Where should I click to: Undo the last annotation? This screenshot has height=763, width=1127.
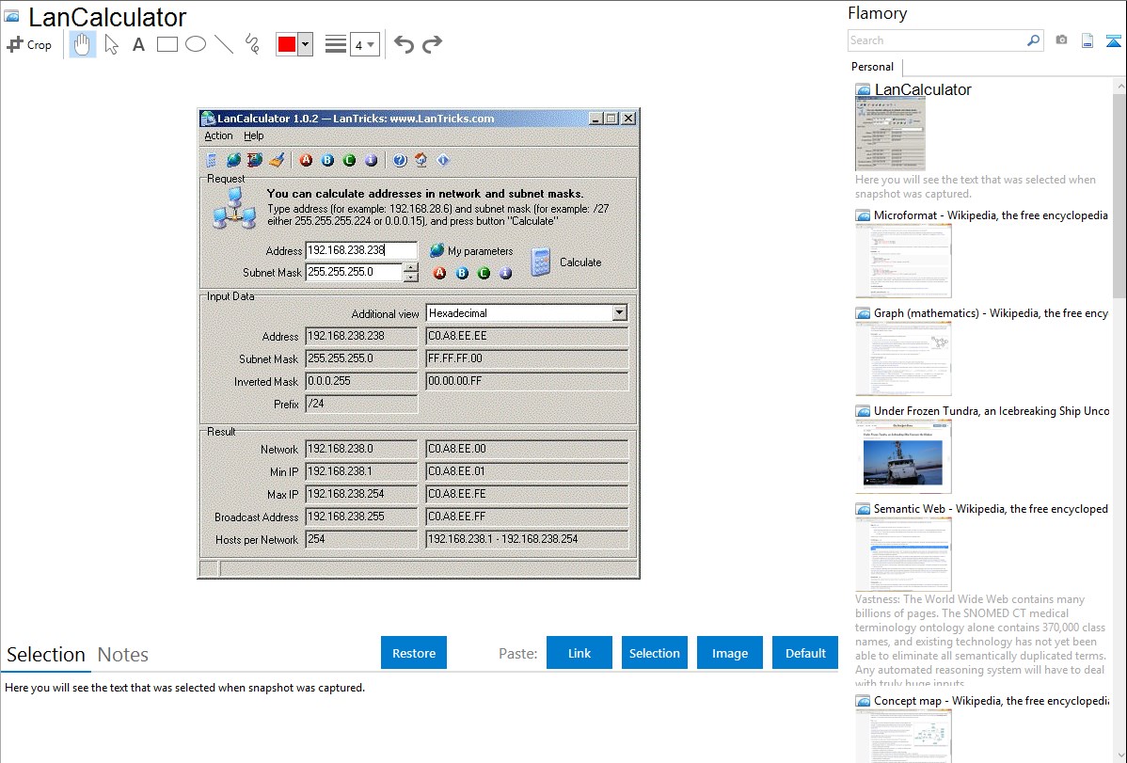click(x=404, y=44)
